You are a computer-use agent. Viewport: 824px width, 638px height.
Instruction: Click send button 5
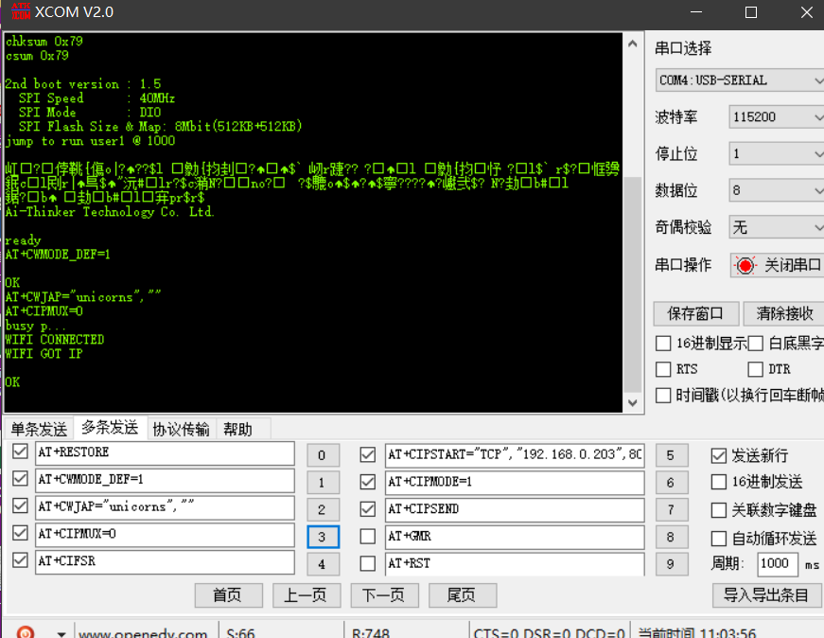point(671,455)
